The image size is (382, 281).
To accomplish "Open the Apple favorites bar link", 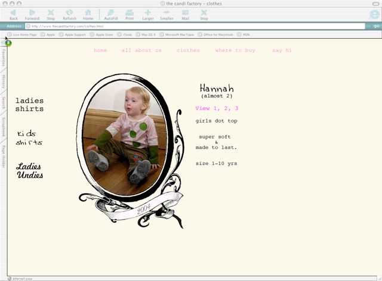I will [48, 35].
